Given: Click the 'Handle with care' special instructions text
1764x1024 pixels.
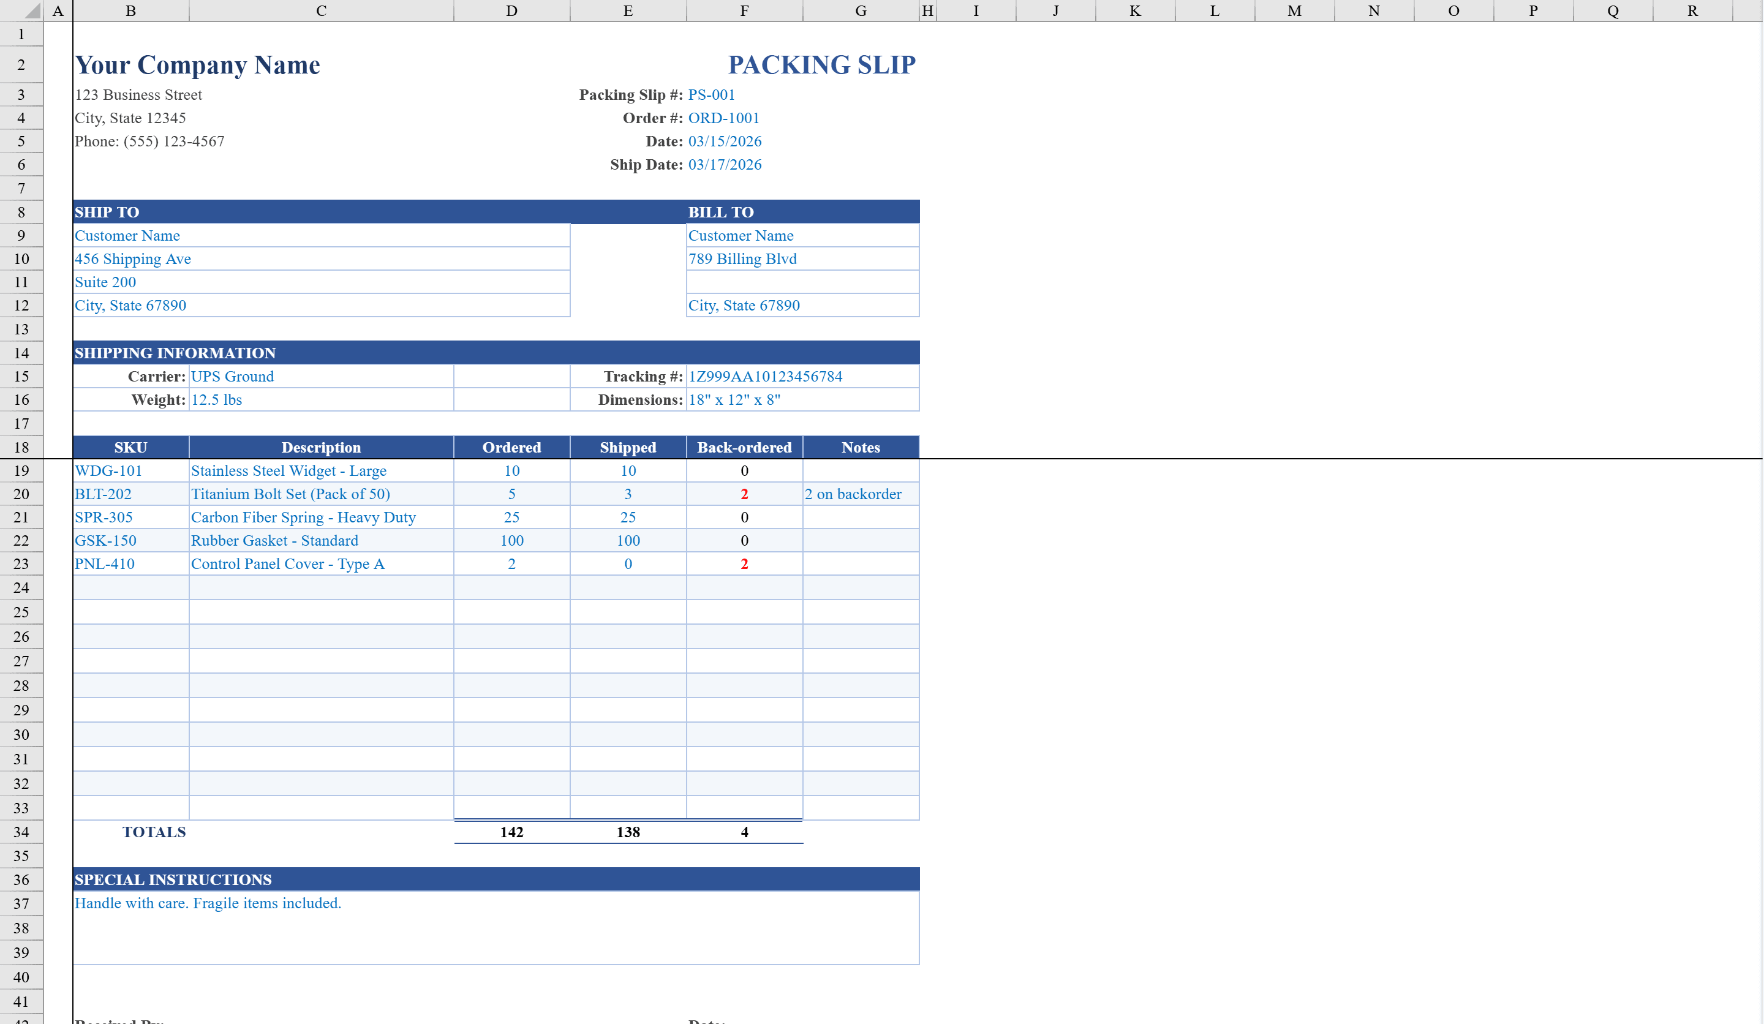Looking at the screenshot, I should point(208,903).
